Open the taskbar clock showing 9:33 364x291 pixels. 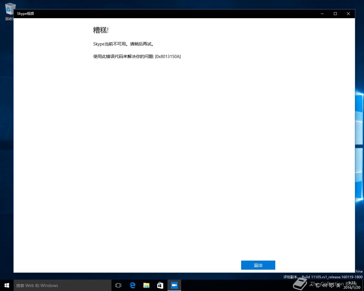coord(352,285)
